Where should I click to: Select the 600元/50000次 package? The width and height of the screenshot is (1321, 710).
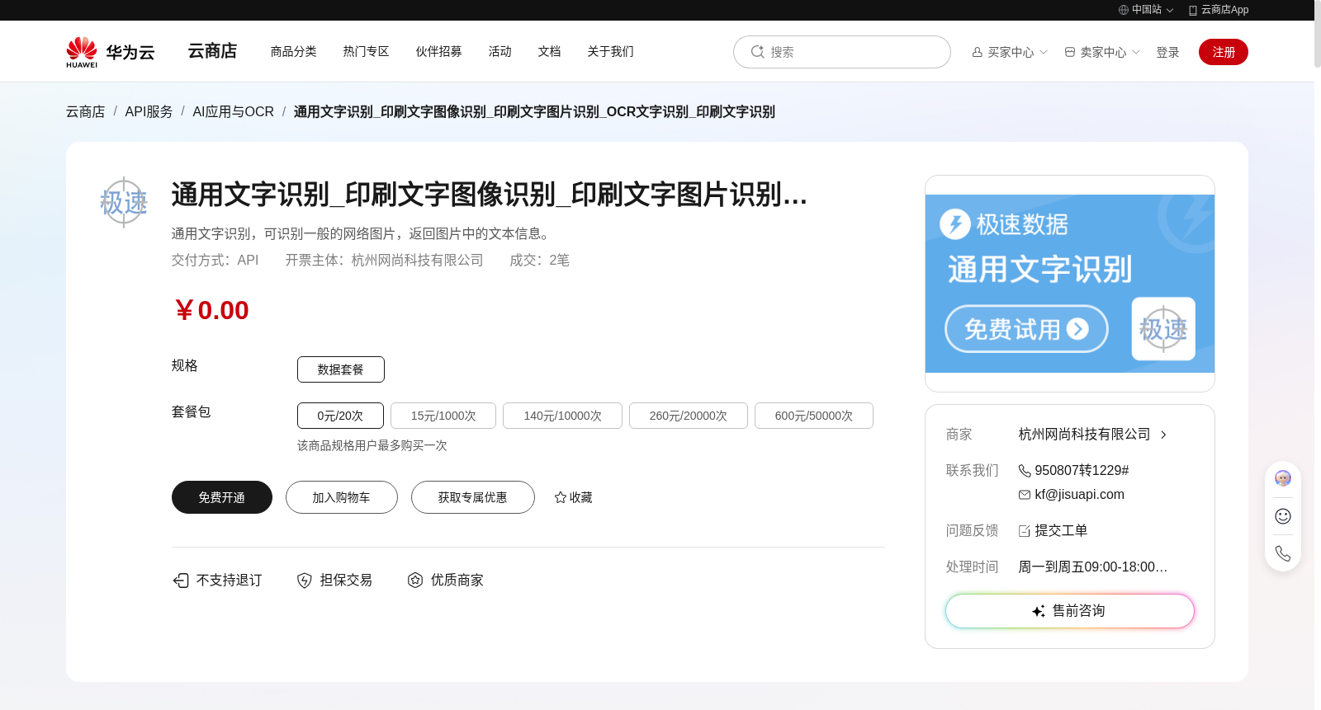coord(814,416)
